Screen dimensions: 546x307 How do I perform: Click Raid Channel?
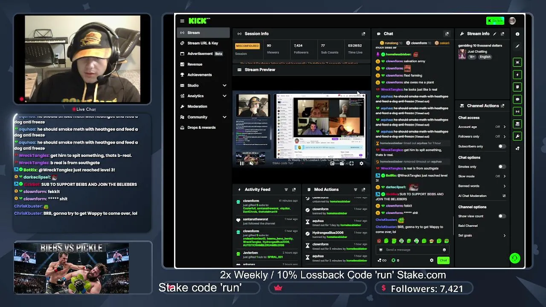(468, 226)
